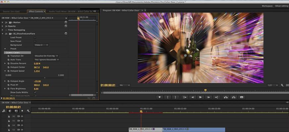
Task: Open Program monitor settings wrench
Action: coord(282,85)
